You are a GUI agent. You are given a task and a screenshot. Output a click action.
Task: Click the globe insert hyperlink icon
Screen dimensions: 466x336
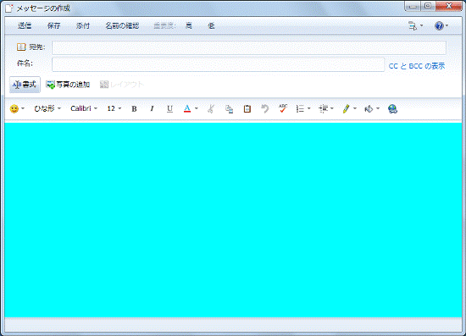[x=392, y=109]
